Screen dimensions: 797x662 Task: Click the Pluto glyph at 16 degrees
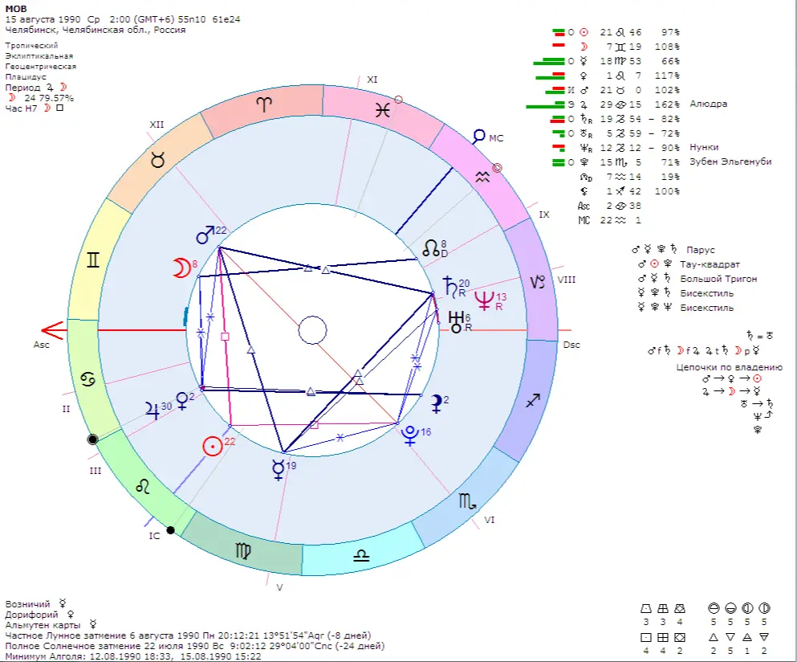[x=409, y=435]
